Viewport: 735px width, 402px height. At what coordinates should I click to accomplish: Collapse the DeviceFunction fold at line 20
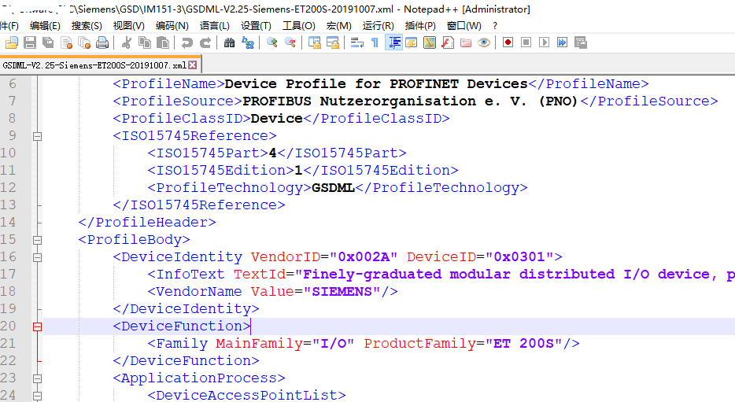tap(38, 326)
